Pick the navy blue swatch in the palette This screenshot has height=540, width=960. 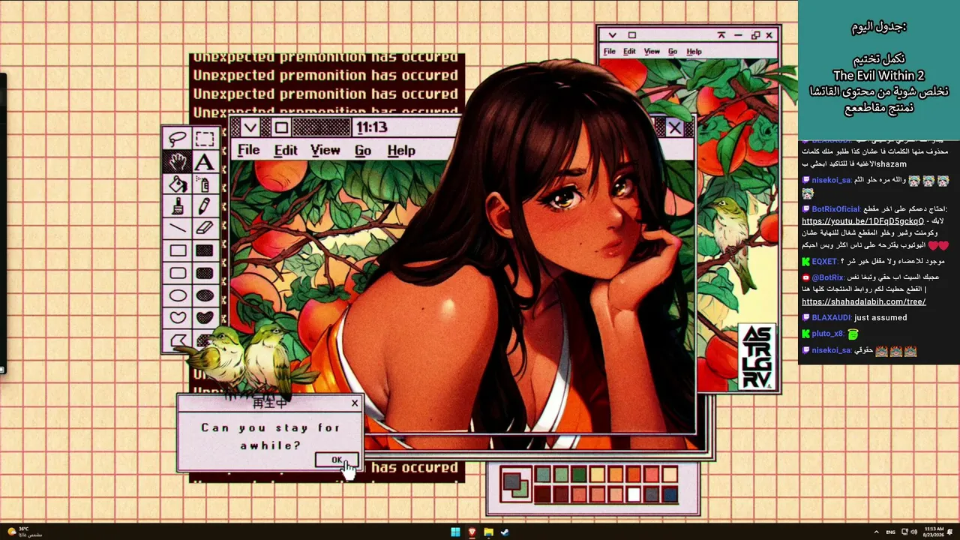pyautogui.click(x=670, y=494)
